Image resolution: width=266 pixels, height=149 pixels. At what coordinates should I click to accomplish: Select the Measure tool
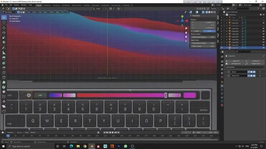tap(4, 53)
